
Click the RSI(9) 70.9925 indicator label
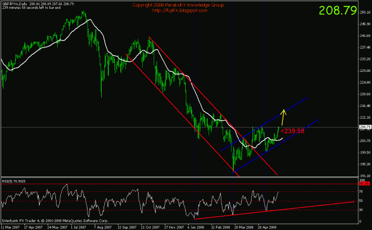point(14,181)
